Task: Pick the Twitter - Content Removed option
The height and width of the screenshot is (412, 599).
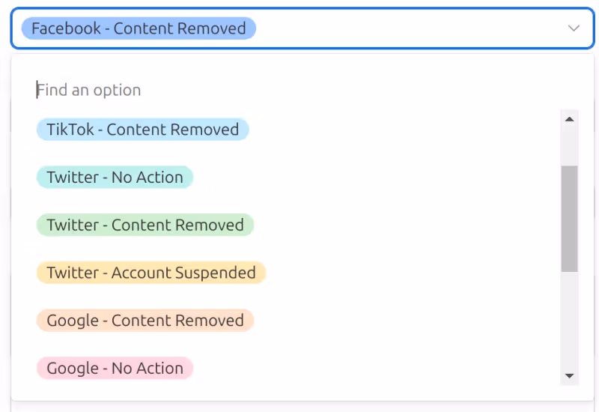Action: coord(145,225)
